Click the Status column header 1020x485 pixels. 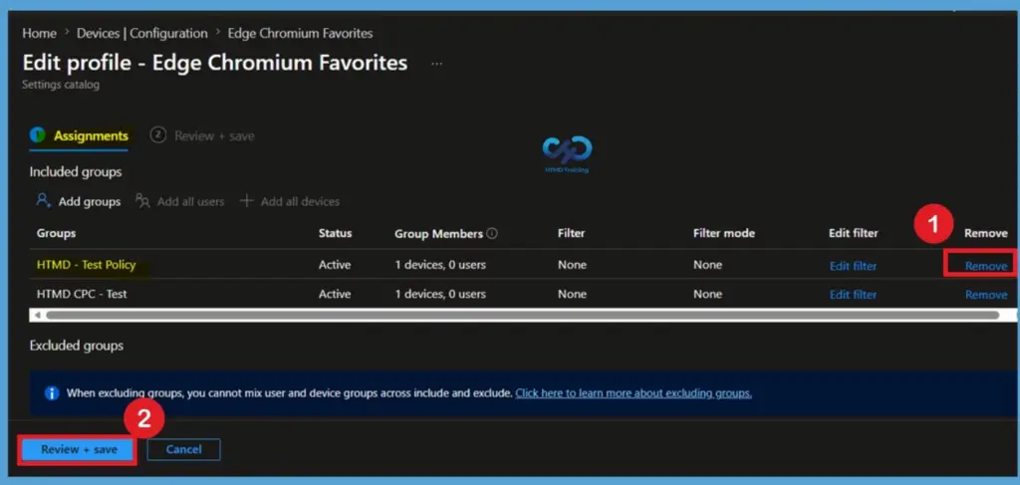335,233
